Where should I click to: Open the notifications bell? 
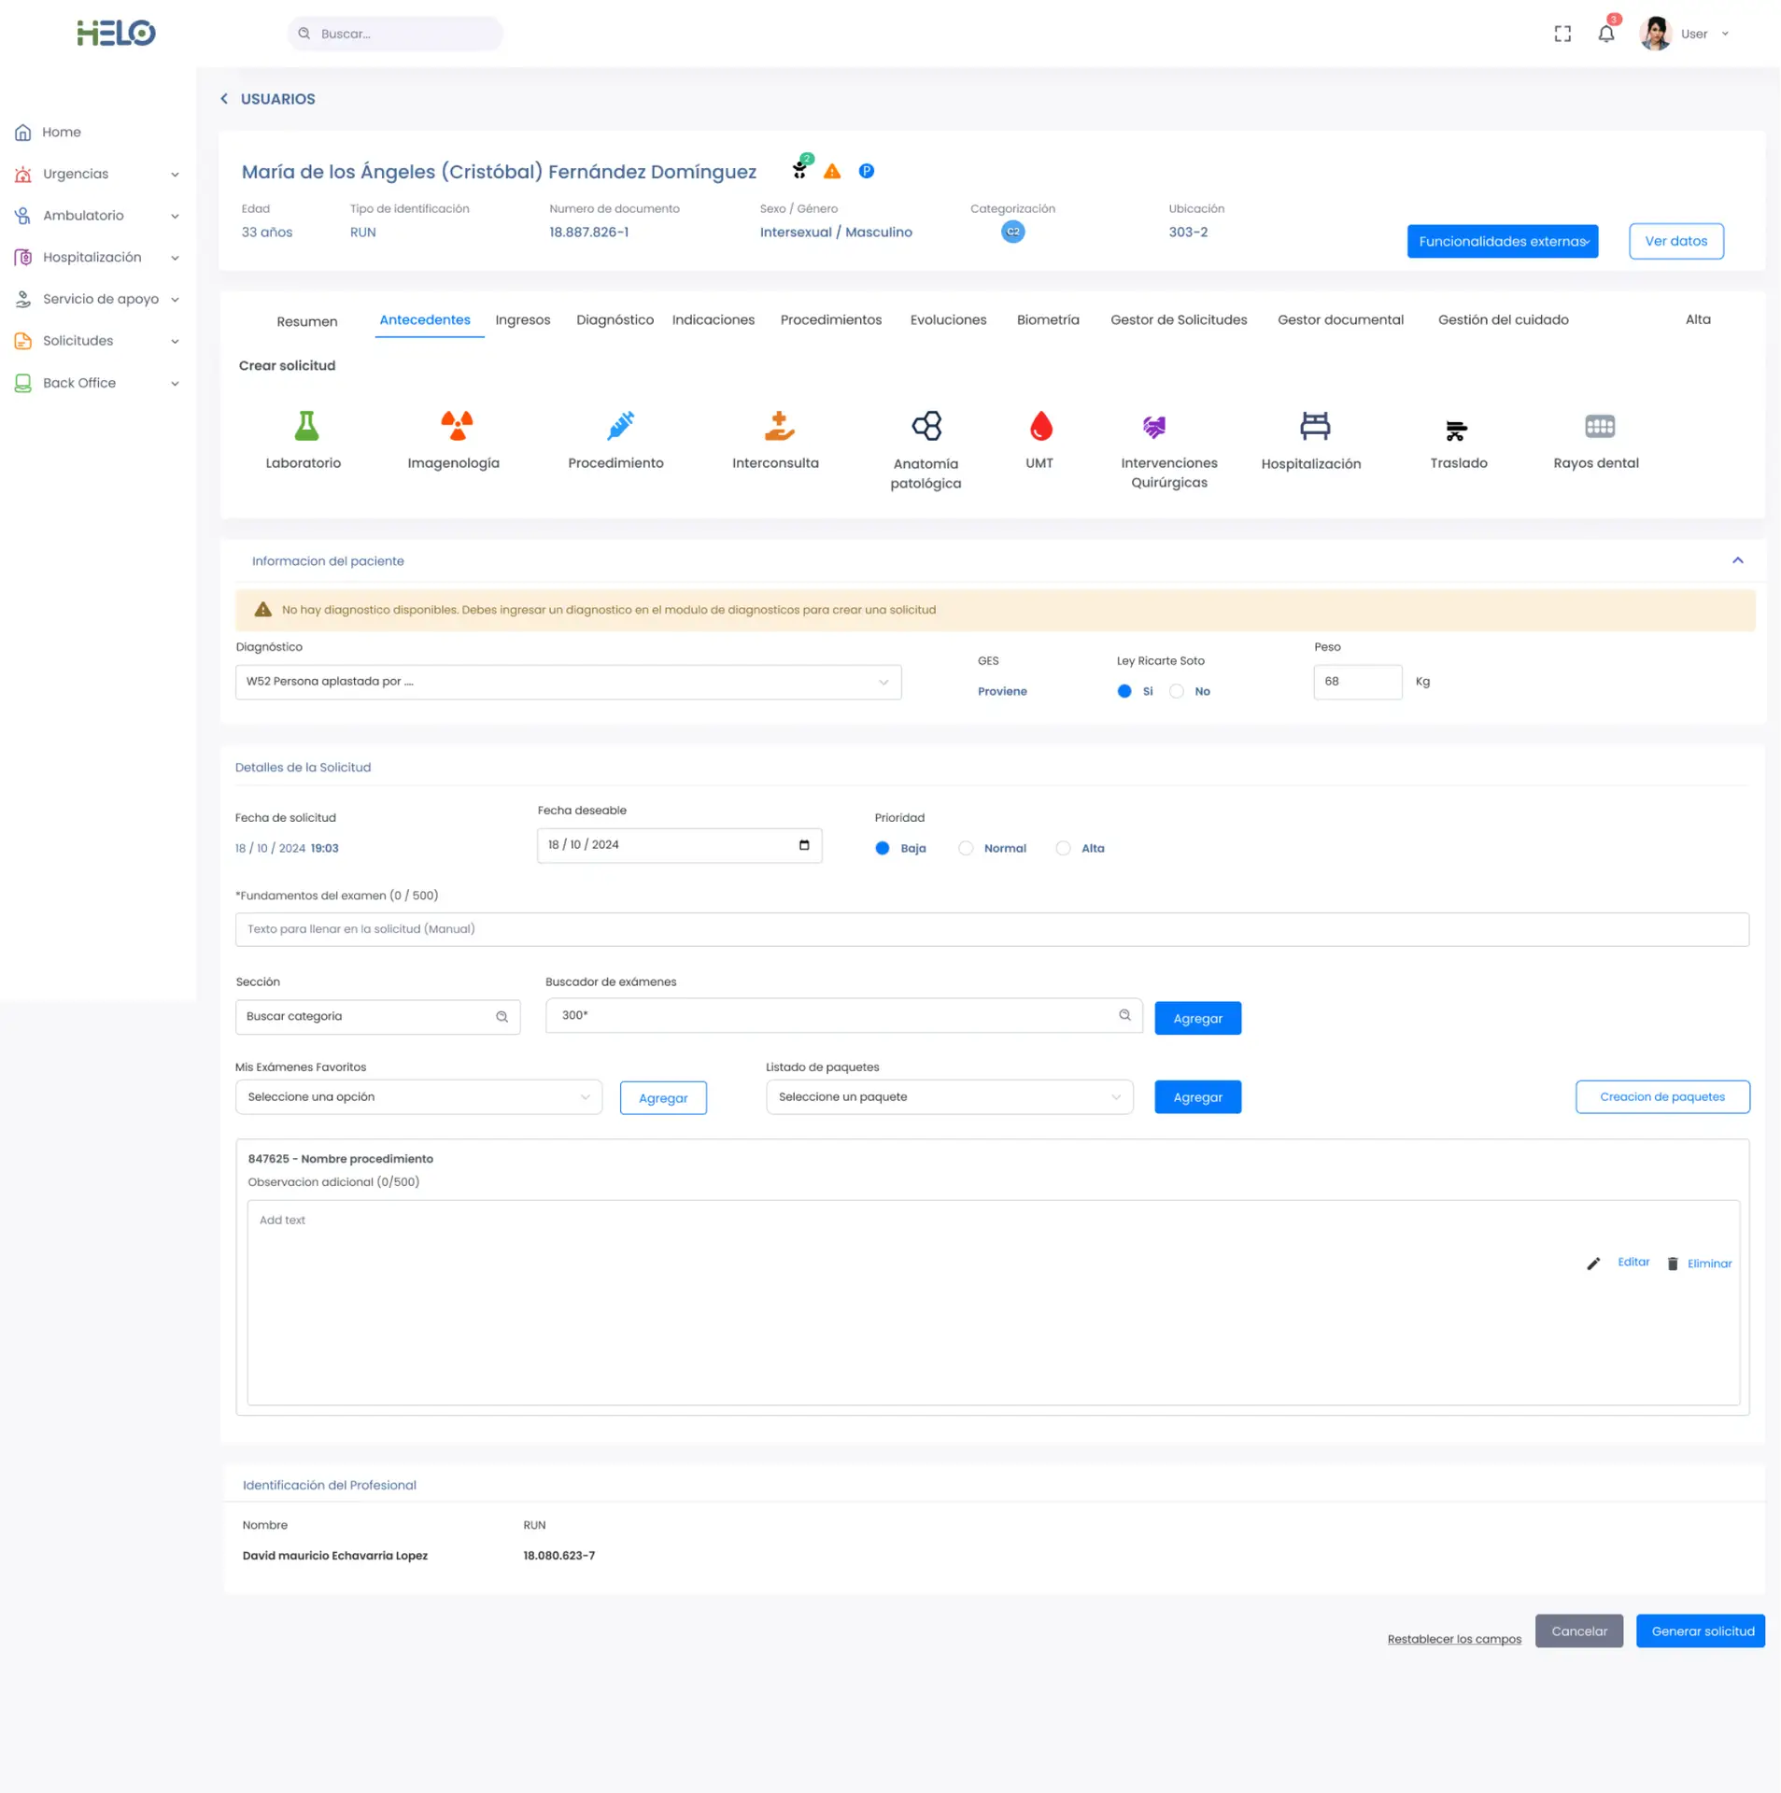[1605, 35]
